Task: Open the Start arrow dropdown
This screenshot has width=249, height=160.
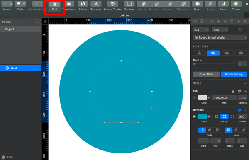Action: [203, 141]
